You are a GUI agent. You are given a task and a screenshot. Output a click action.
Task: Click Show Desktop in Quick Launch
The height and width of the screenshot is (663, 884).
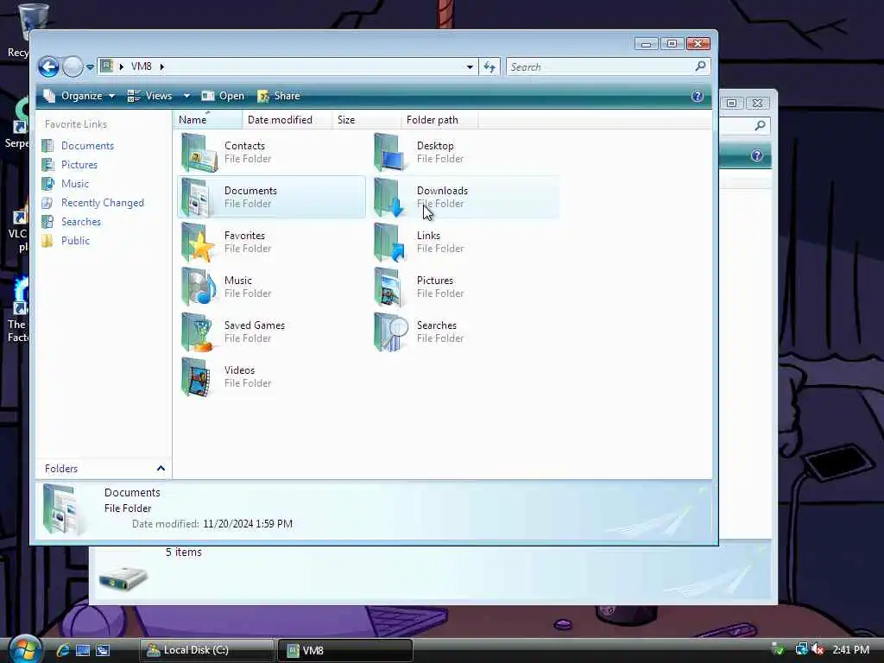[83, 650]
